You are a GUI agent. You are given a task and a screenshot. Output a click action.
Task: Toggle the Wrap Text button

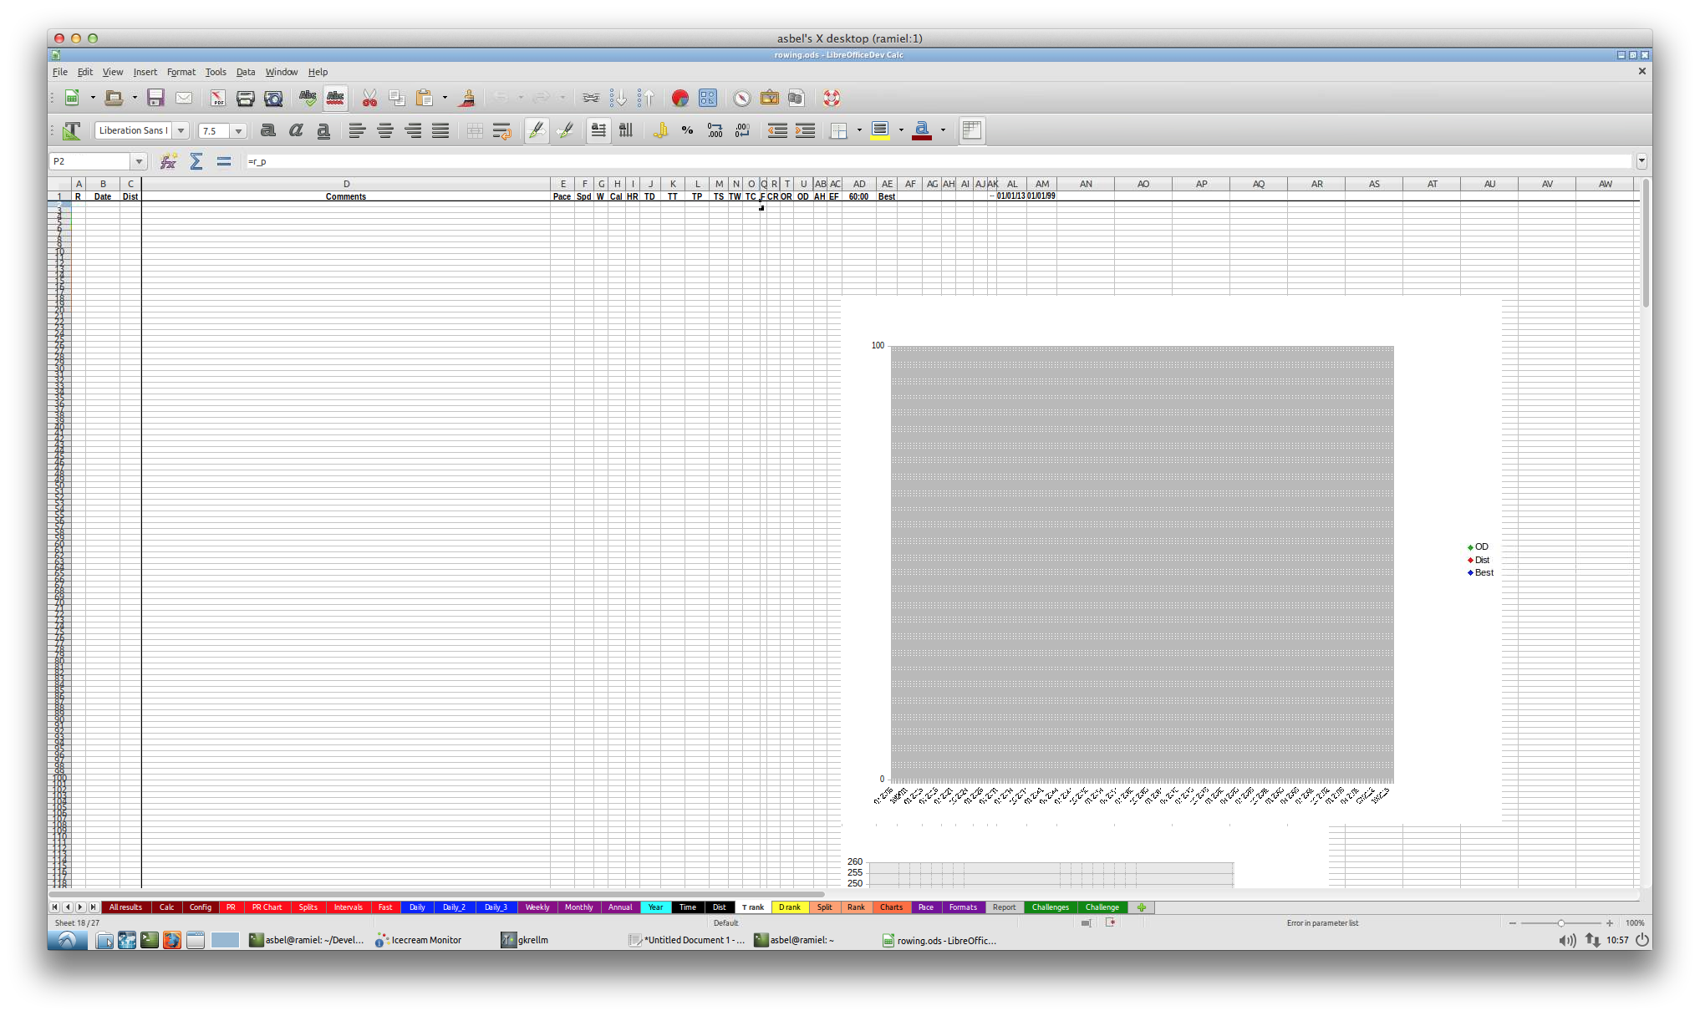pyautogui.click(x=501, y=130)
